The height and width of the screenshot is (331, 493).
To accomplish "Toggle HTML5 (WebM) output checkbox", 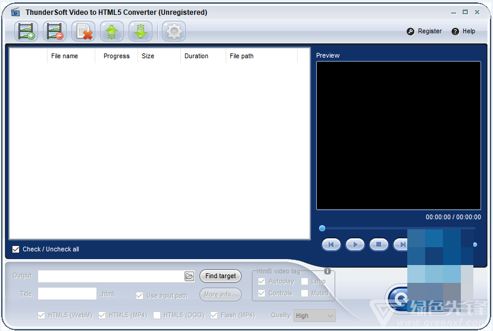I will point(41,315).
